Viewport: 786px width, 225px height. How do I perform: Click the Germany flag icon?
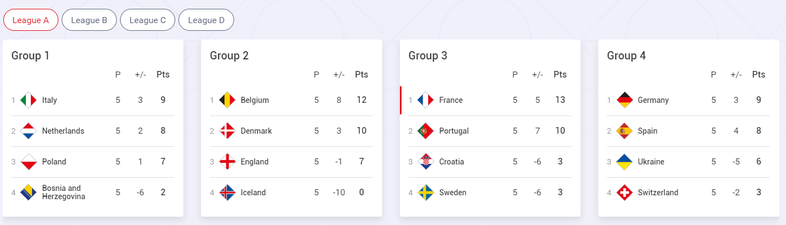click(624, 100)
